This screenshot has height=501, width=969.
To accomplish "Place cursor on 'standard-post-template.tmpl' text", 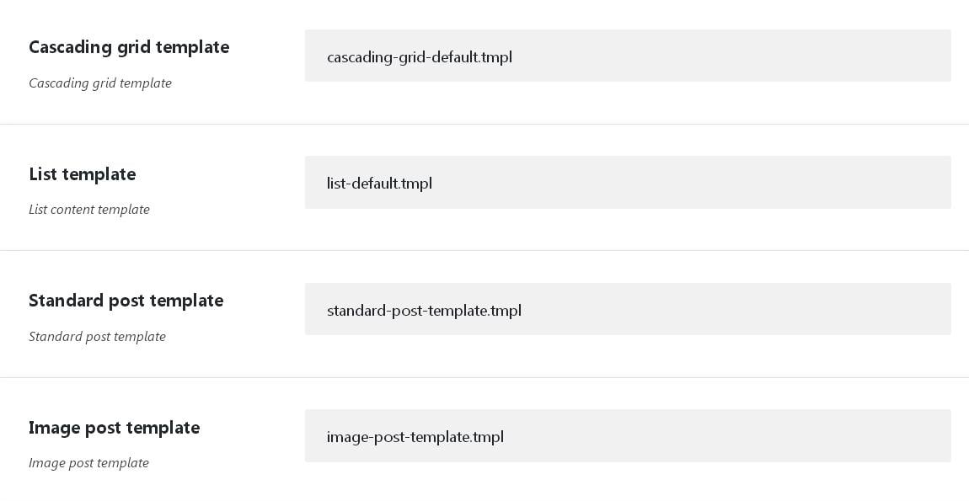I will (x=424, y=311).
